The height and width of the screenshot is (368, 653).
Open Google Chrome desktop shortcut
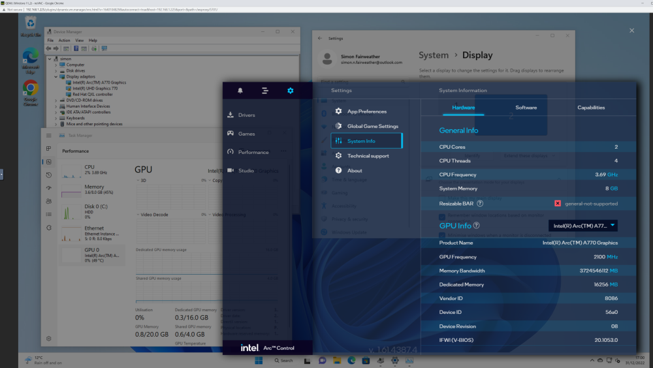[31, 93]
